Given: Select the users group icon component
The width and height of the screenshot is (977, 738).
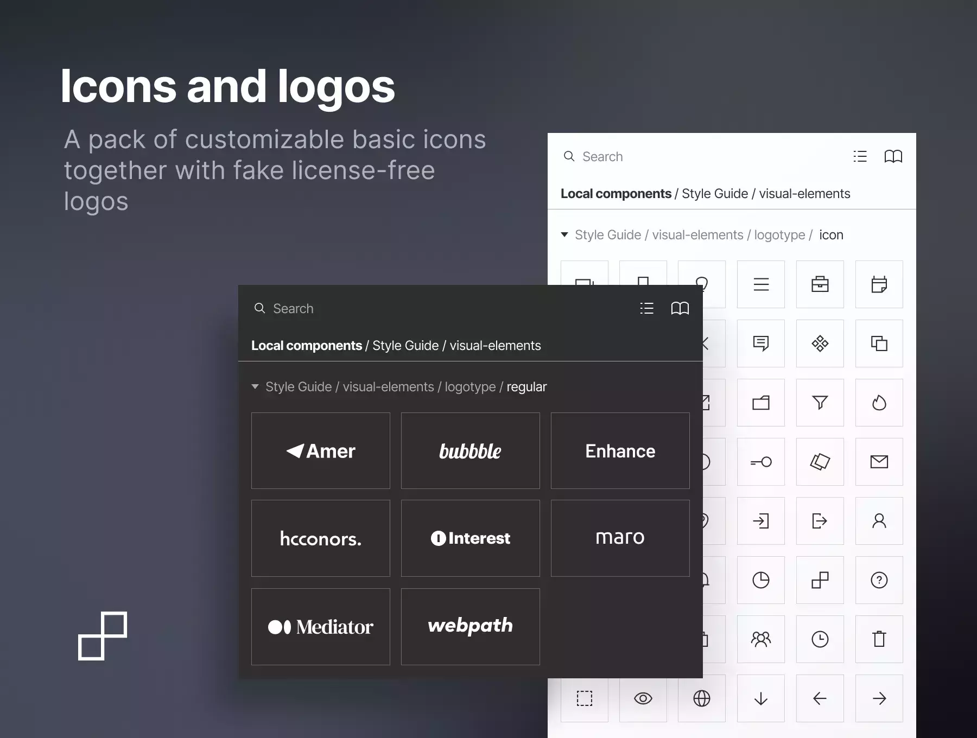Looking at the screenshot, I should pyautogui.click(x=761, y=639).
